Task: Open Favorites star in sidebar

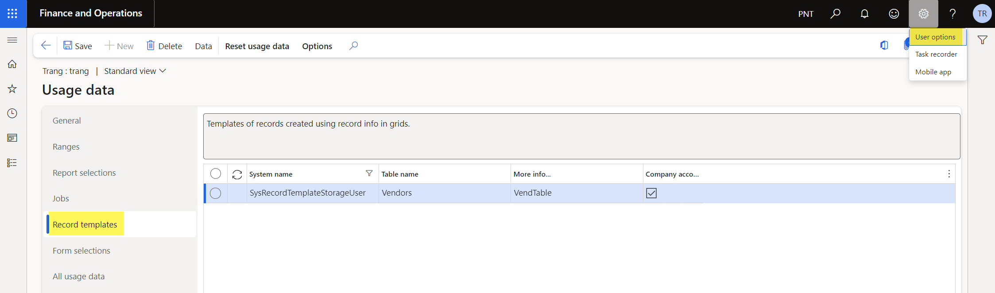Action: coord(12,89)
